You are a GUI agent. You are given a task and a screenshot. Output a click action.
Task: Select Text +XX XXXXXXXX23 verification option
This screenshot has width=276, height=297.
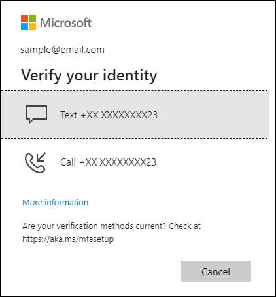(x=135, y=114)
